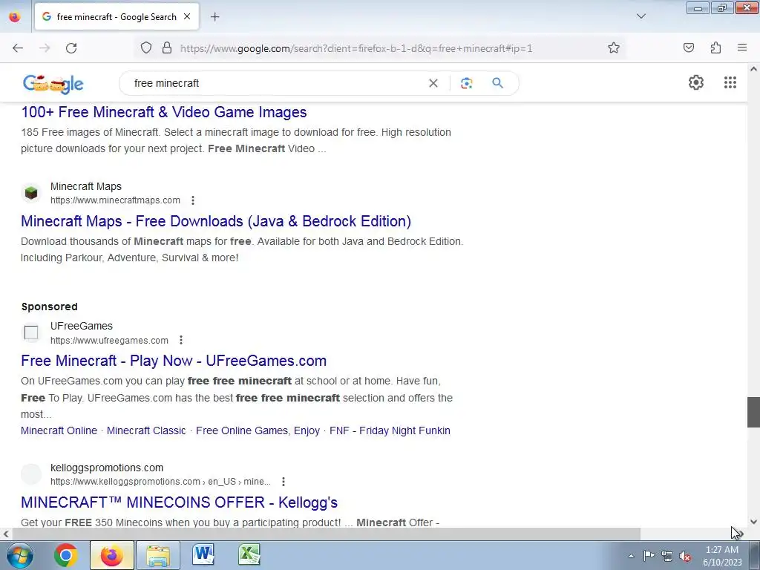Image resolution: width=760 pixels, height=570 pixels.
Task: Expand the list all tabs chevron
Action: (641, 16)
